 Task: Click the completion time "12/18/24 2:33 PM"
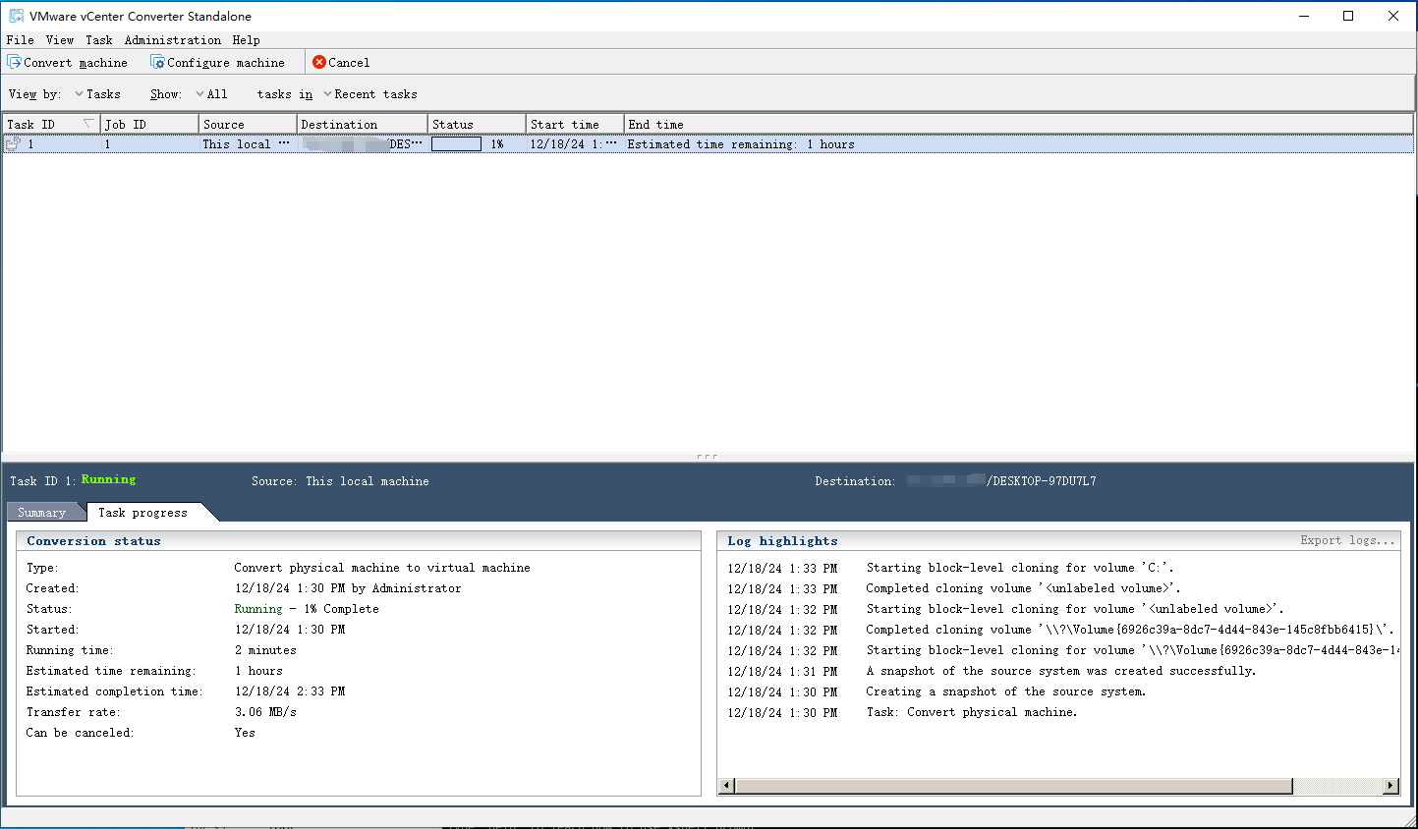[x=290, y=691]
